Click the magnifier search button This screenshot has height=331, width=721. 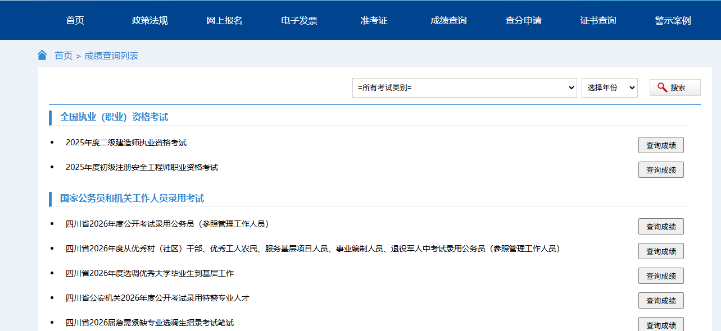click(x=674, y=88)
